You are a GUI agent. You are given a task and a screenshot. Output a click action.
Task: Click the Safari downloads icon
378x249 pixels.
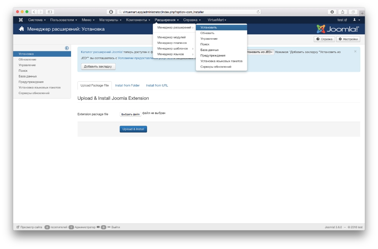[x=333, y=12]
